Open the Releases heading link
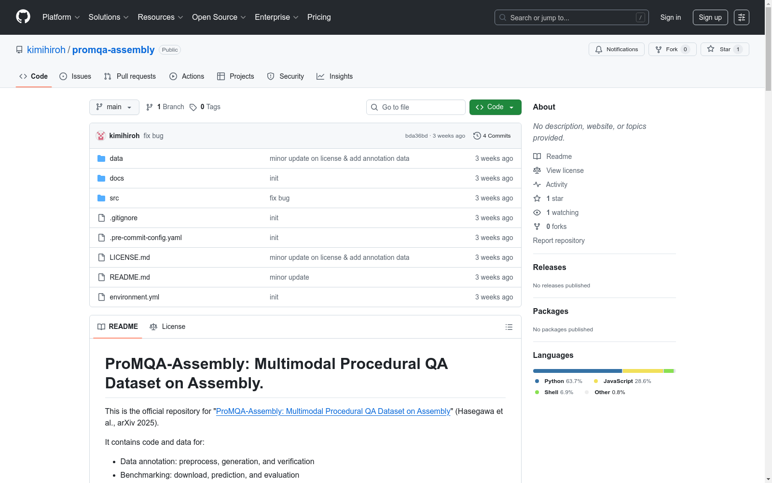The height and width of the screenshot is (483, 772). 550,268
